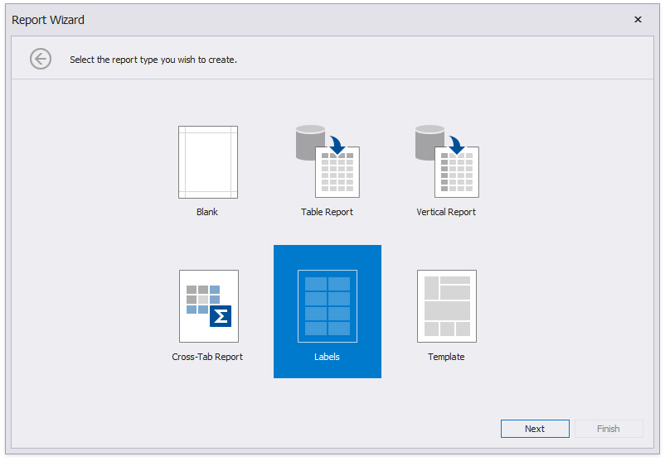Go back using the circular arrow icon

tap(41, 59)
